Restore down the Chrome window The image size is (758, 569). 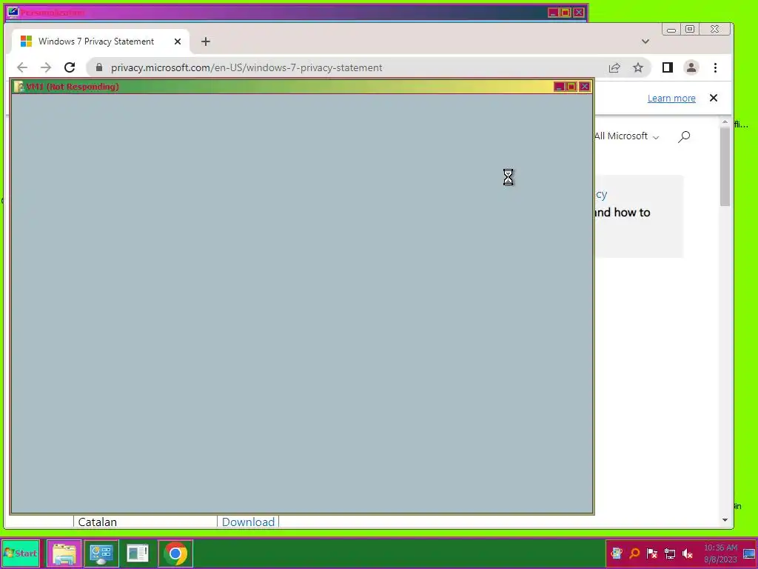(x=690, y=30)
